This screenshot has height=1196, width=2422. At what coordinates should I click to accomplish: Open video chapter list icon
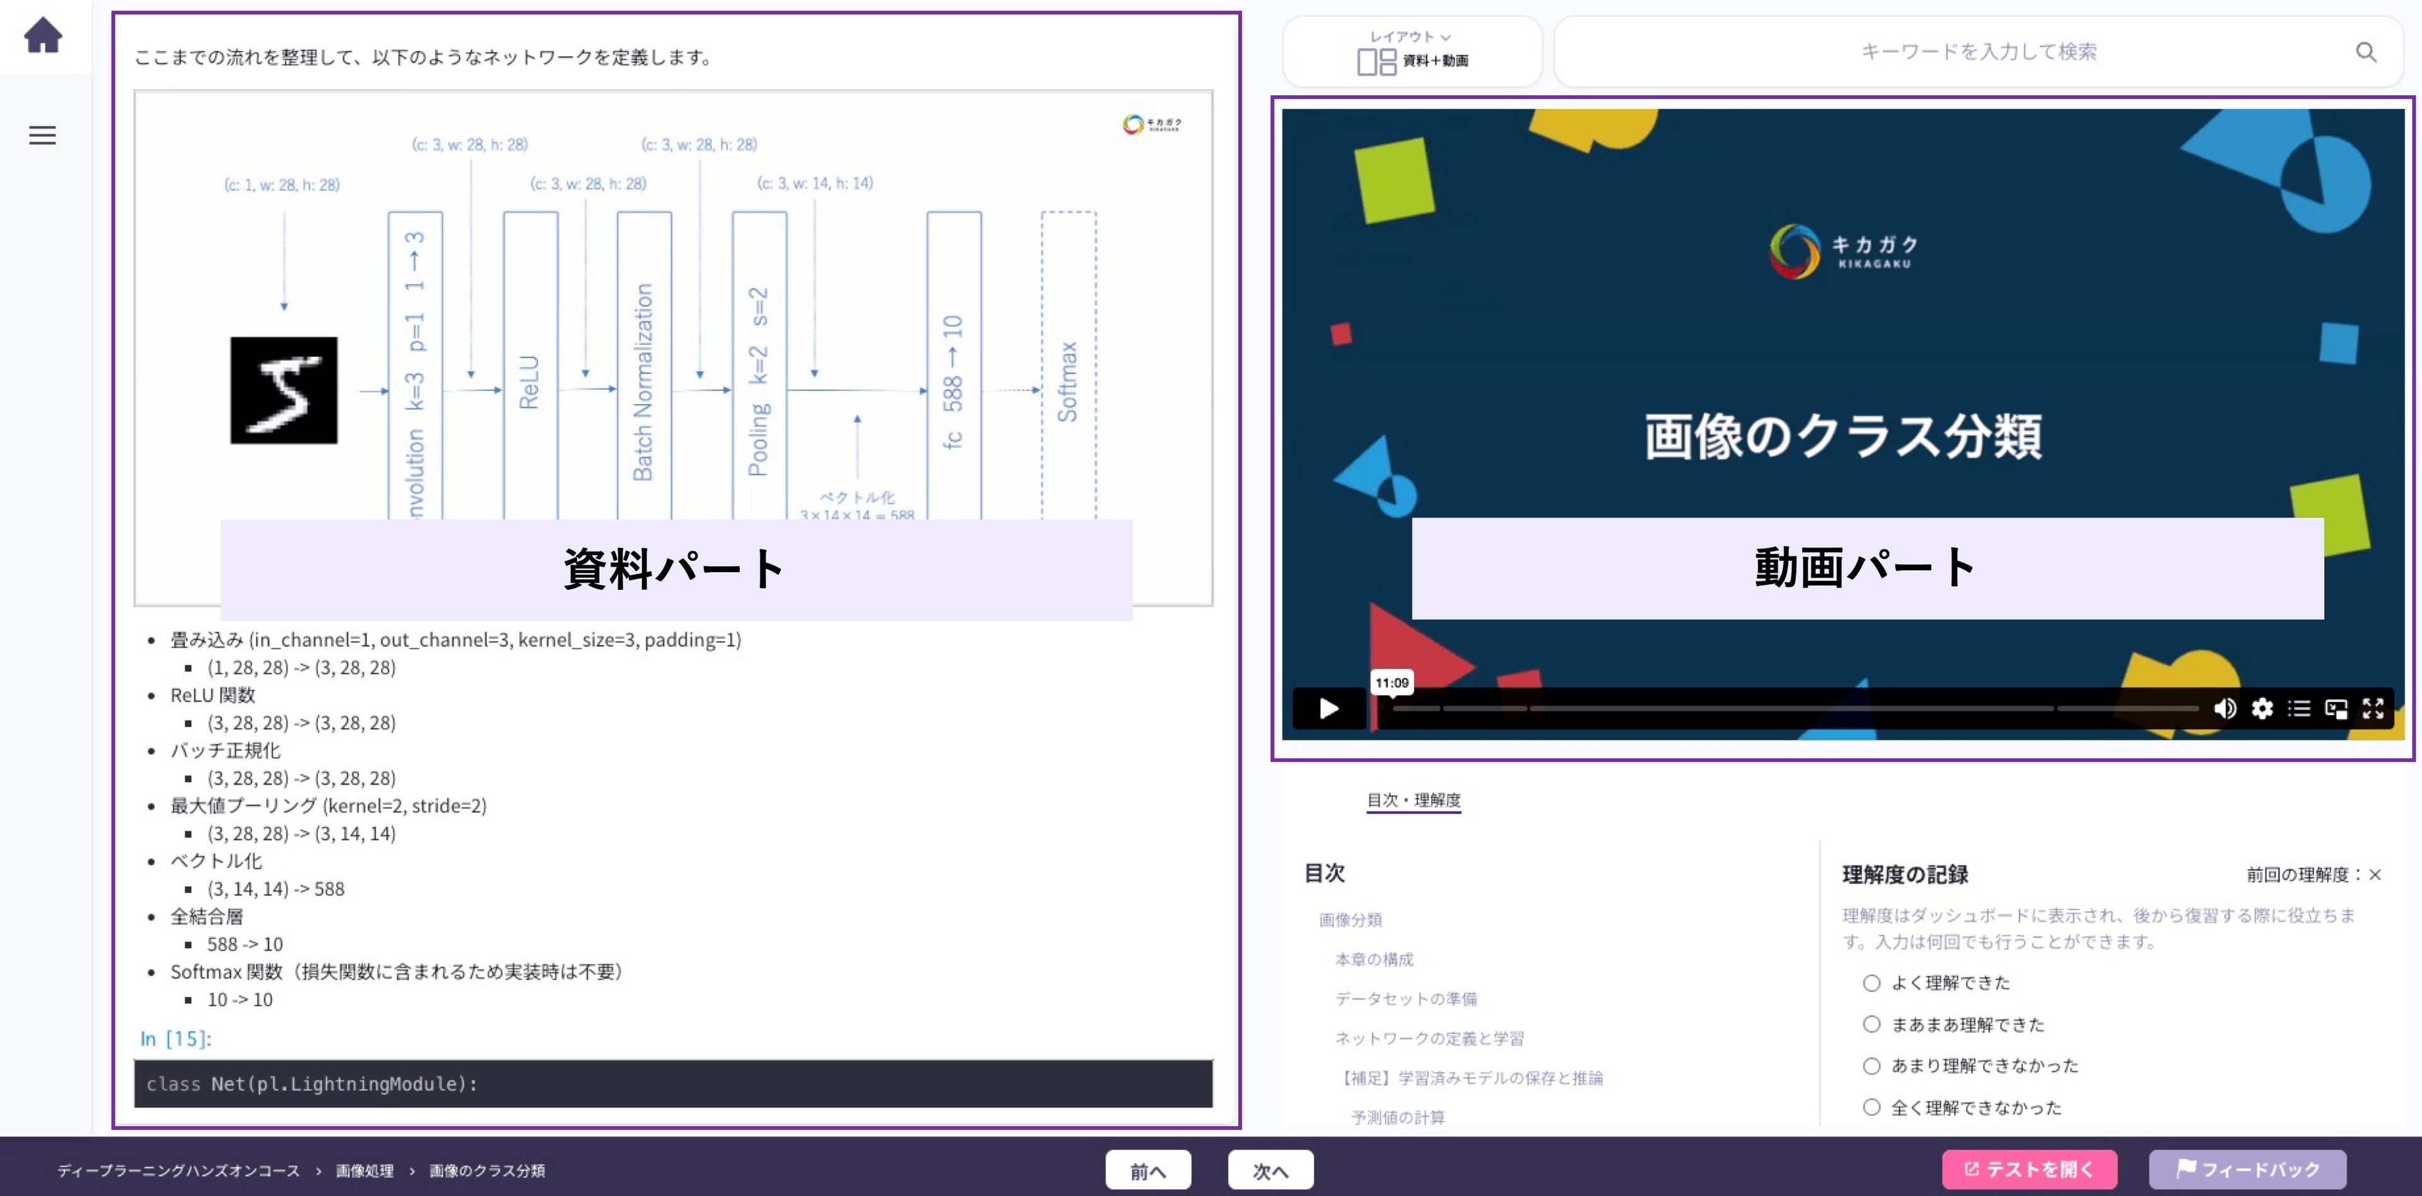(2299, 708)
